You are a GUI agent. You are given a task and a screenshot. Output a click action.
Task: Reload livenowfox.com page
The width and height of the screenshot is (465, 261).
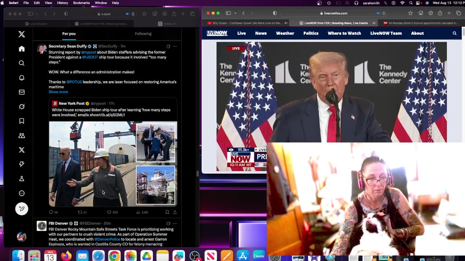coord(384,13)
